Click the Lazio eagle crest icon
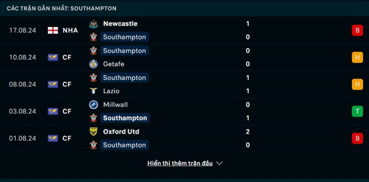 [x=94, y=91]
